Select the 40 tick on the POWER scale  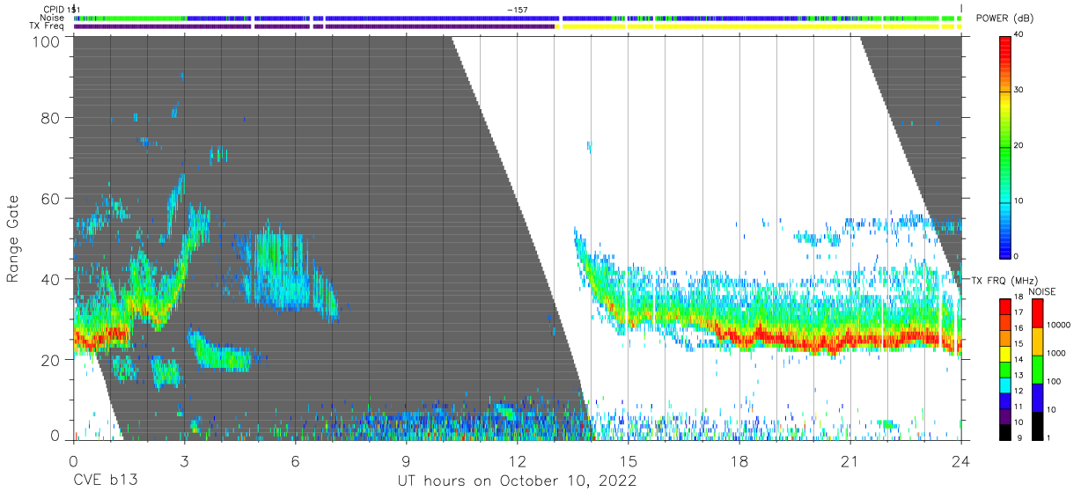1018,33
